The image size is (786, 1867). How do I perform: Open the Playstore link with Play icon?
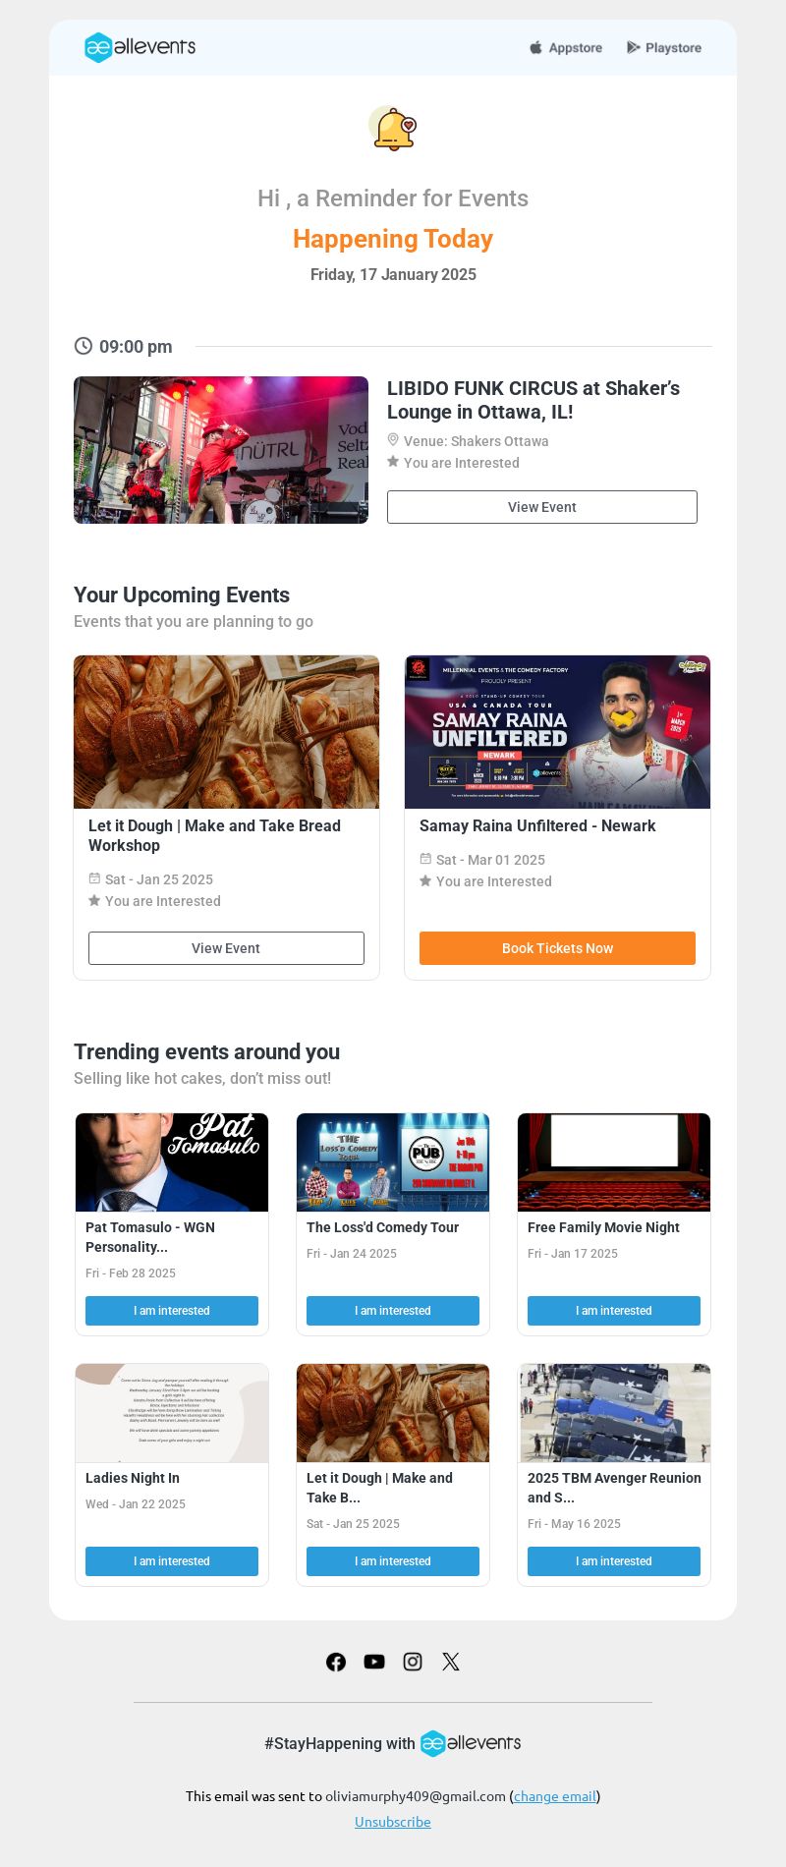pos(664,47)
